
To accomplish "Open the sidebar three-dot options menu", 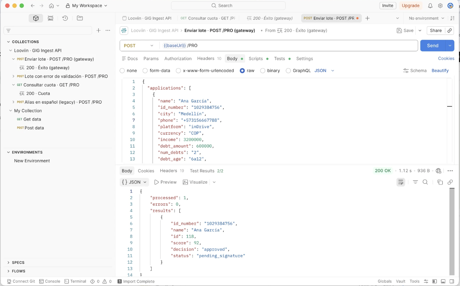I will click(108, 30).
